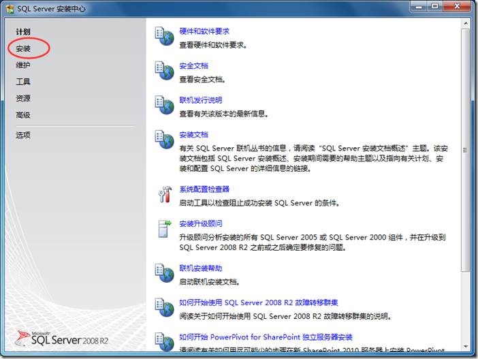Click the document globe icon next to 安全文档
The height and width of the screenshot is (359, 478).
[x=164, y=70]
